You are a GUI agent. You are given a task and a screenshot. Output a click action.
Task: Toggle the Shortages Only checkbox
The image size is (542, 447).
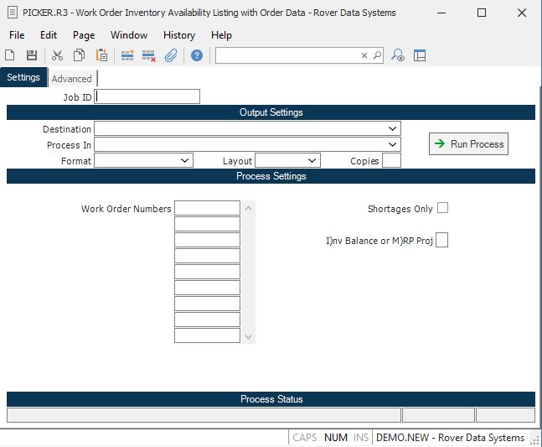pyautogui.click(x=442, y=208)
